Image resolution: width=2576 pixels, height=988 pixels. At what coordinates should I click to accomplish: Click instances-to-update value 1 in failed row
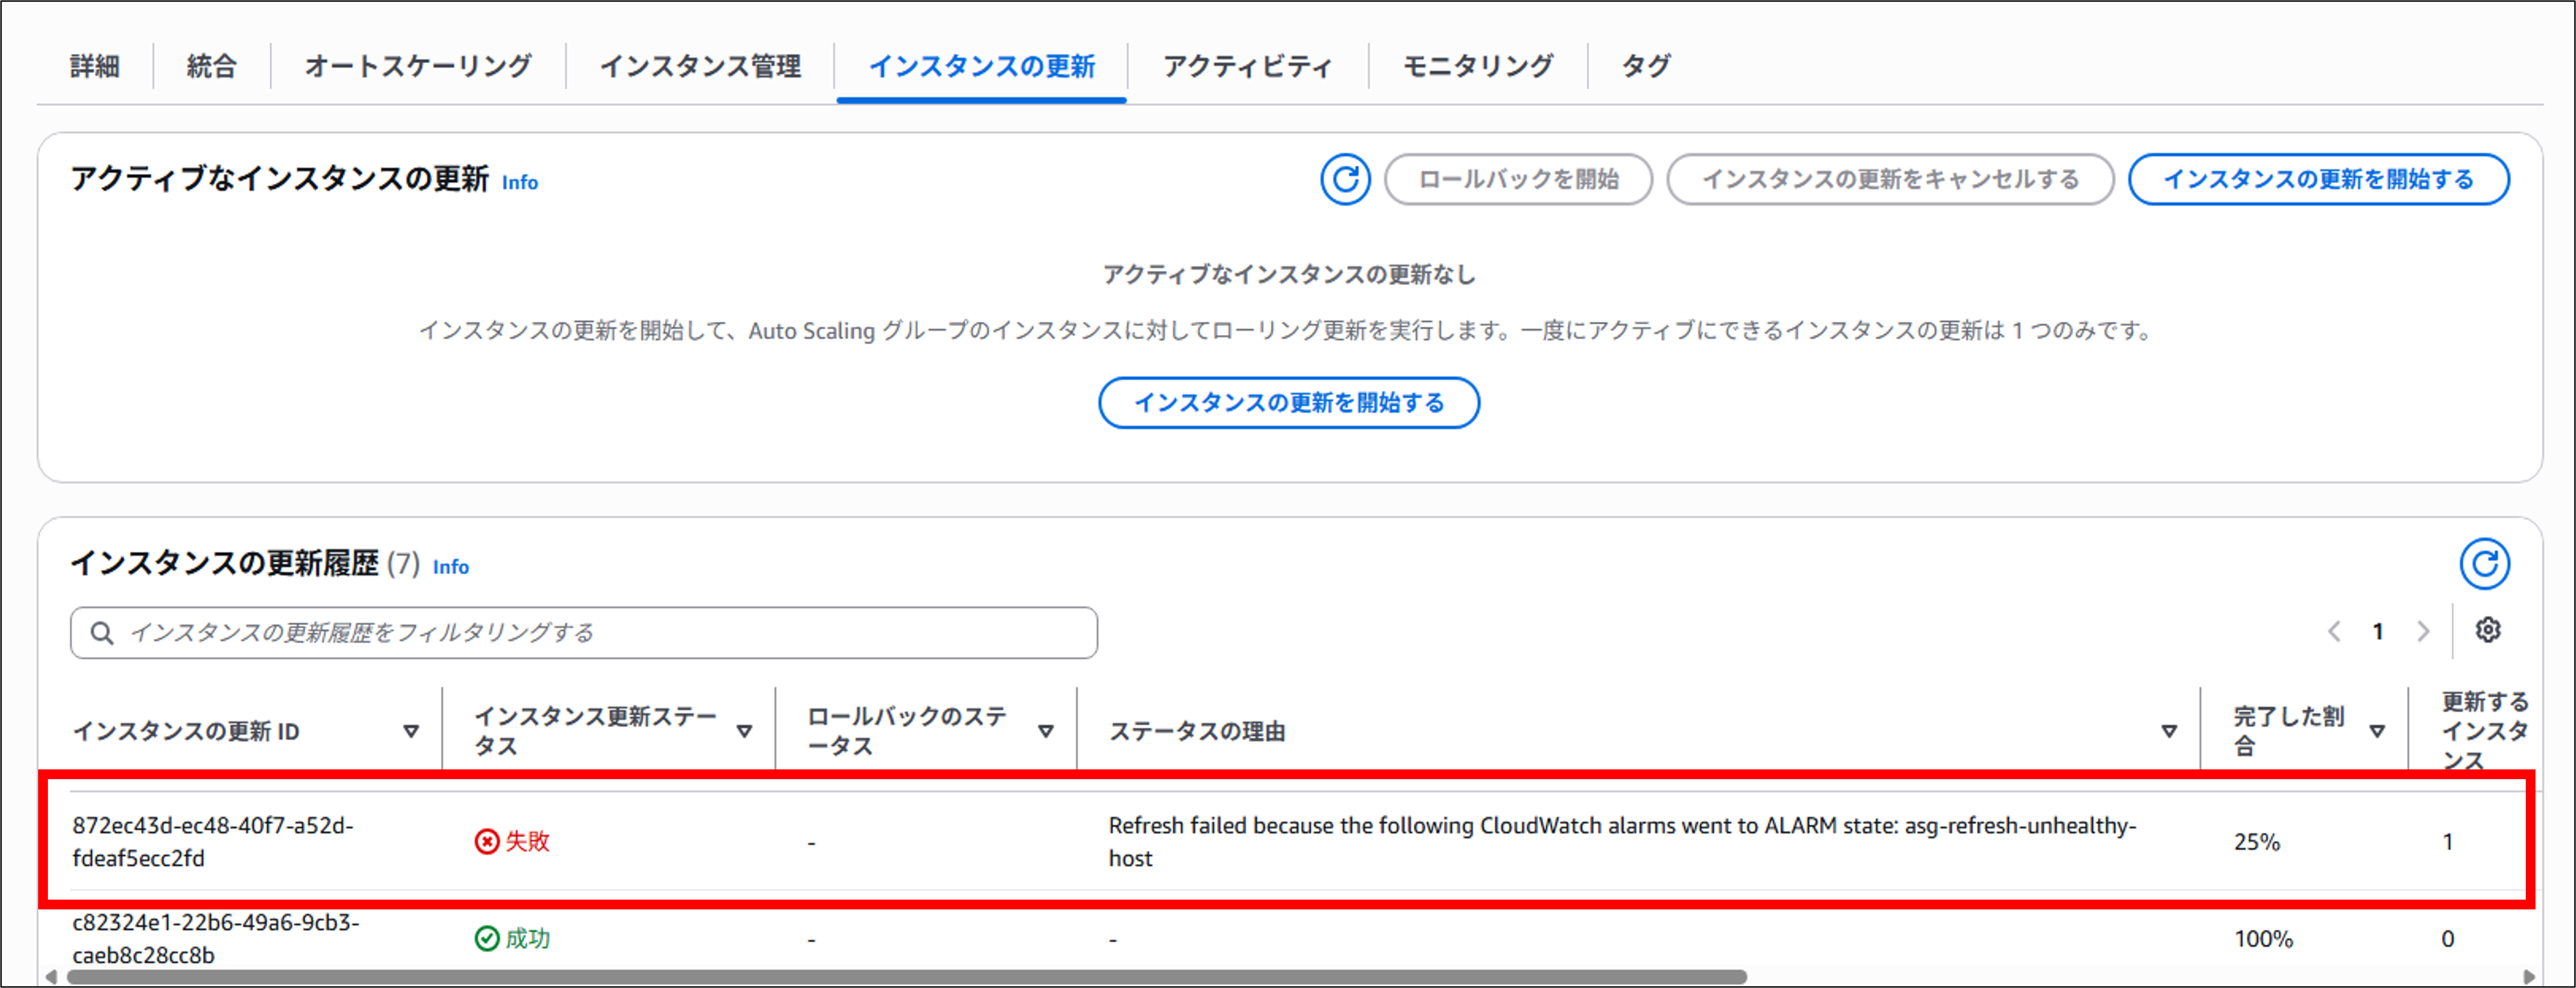[x=2448, y=842]
